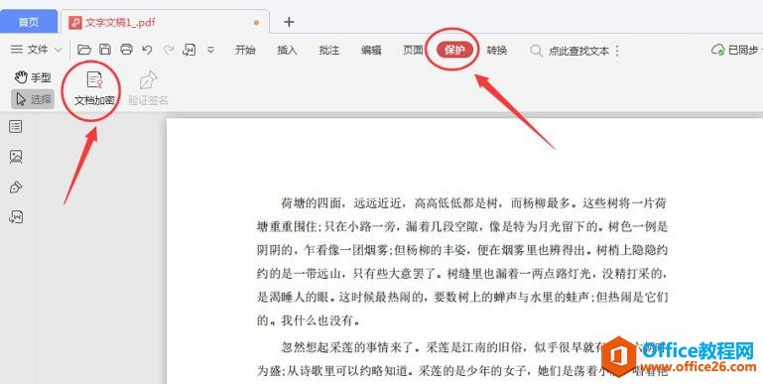Screen dimensions: 763x384
Task: Open the thumbnails sidebar panel
Action: [x=16, y=157]
